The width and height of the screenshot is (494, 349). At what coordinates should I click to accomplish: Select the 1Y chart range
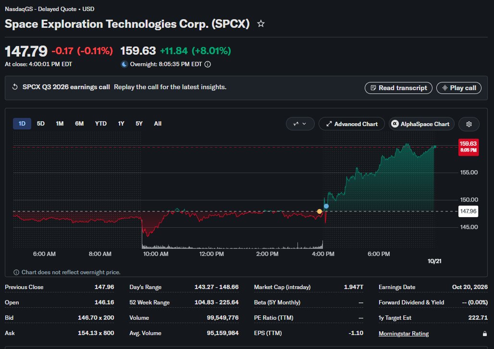[121, 124]
